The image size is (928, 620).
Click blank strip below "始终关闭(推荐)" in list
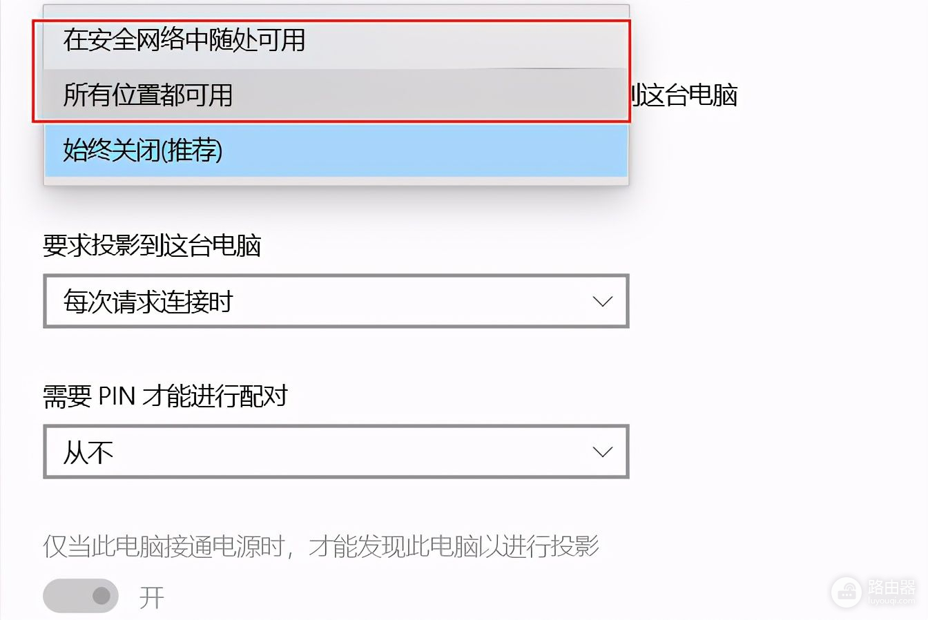click(x=336, y=181)
